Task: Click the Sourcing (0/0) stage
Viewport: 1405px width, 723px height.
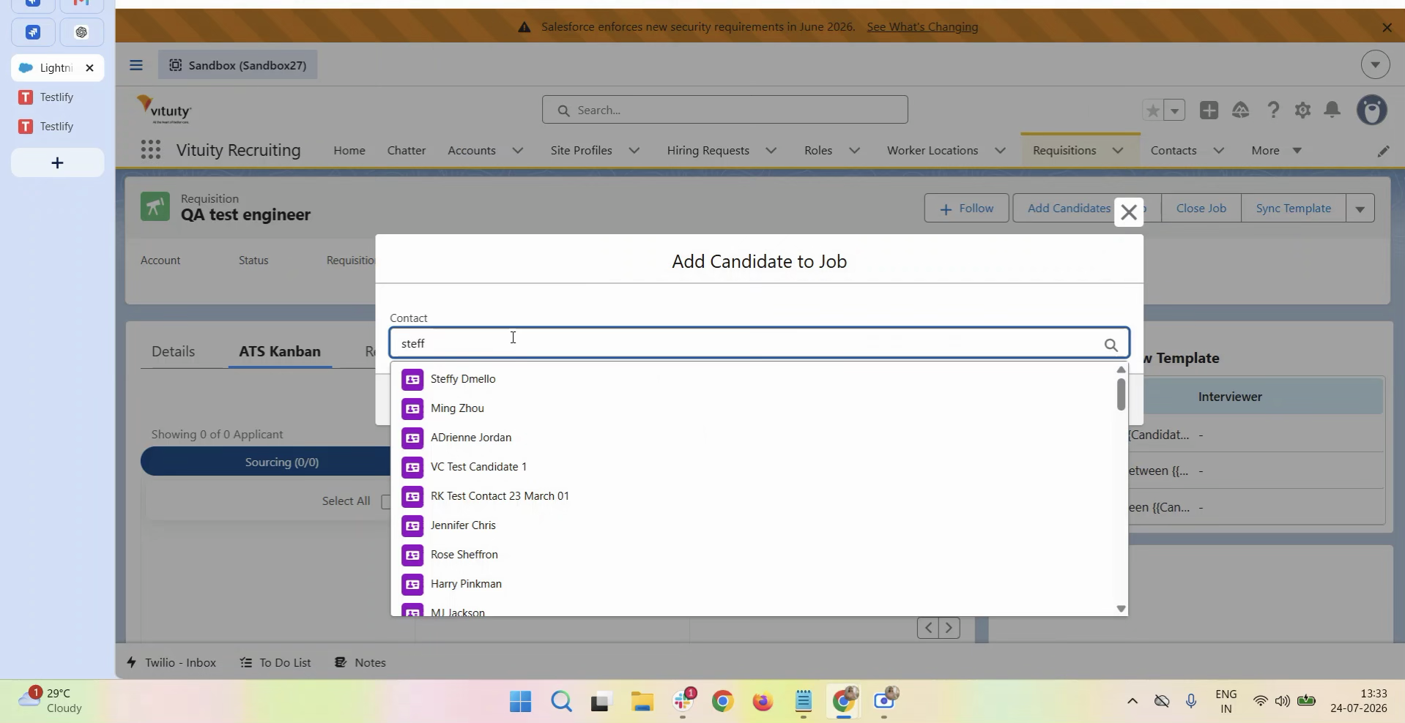Action: (282, 462)
